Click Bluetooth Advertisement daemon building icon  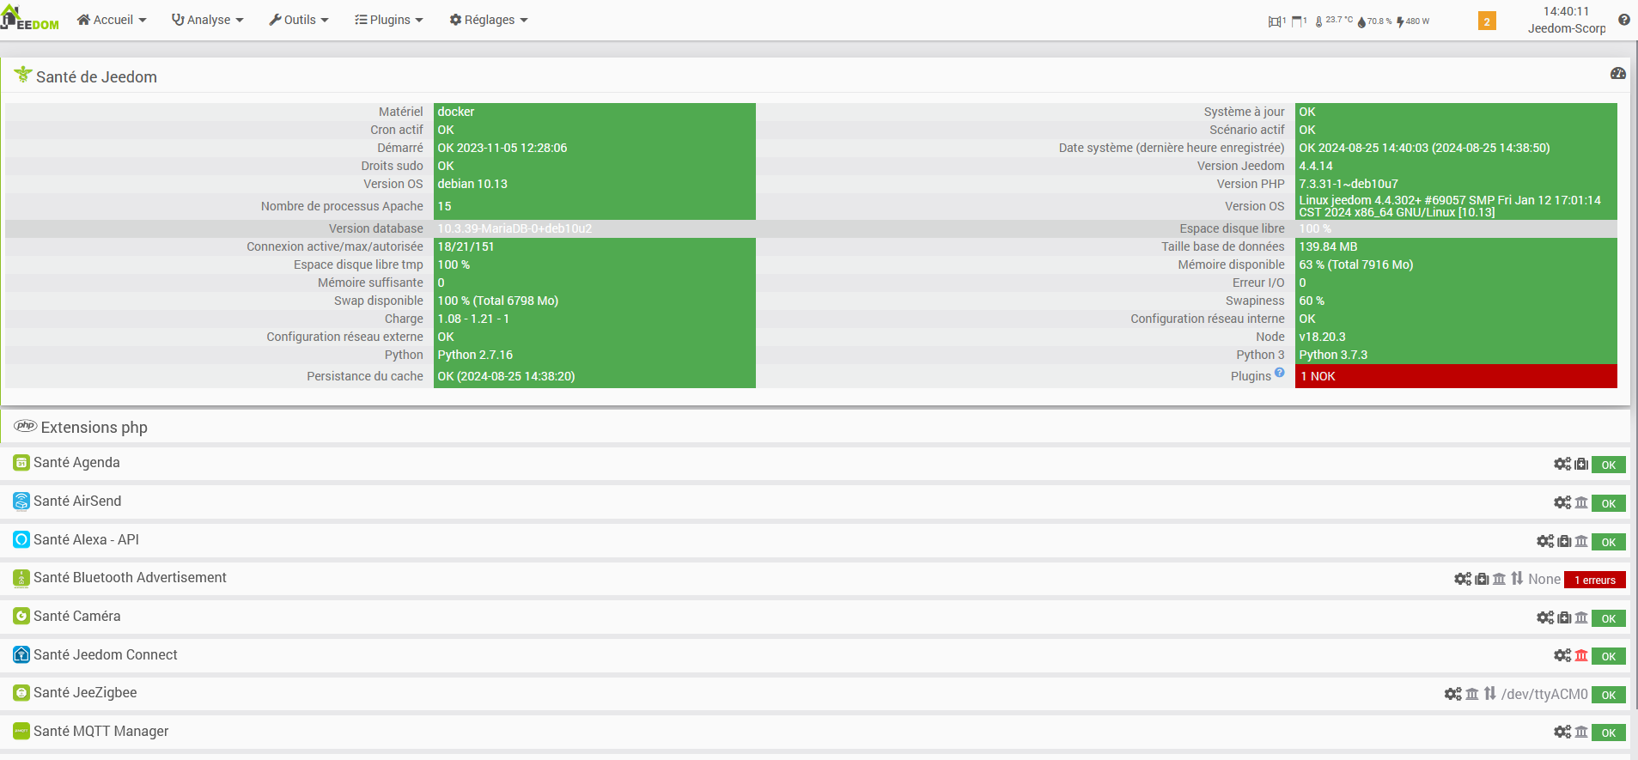(1499, 579)
